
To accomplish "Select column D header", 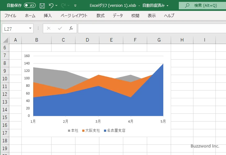I will (x=87, y=40).
